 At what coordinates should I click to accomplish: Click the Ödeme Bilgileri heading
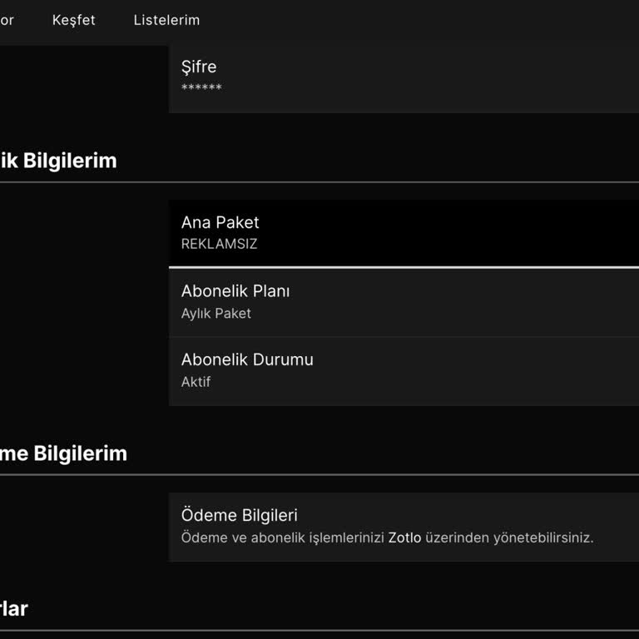[x=240, y=515]
